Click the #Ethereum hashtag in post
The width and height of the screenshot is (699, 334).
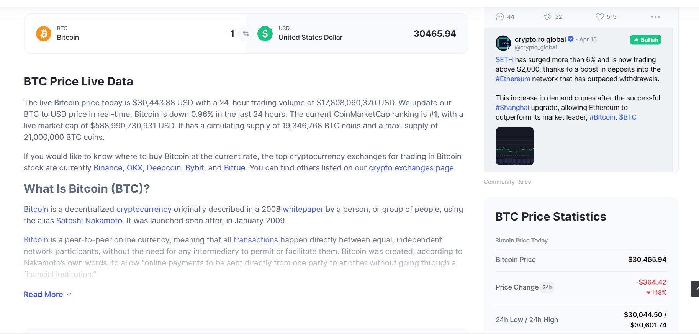513,79
